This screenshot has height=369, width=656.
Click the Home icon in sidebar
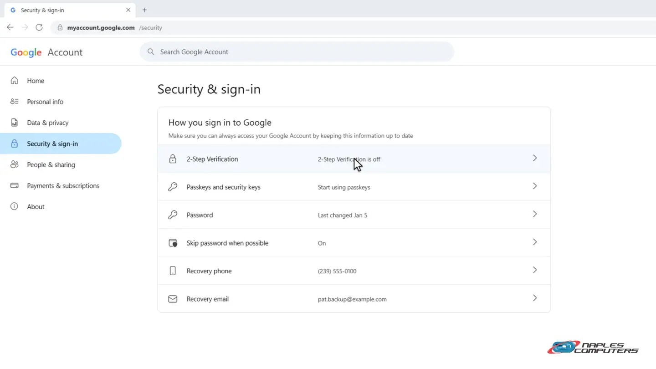15,81
